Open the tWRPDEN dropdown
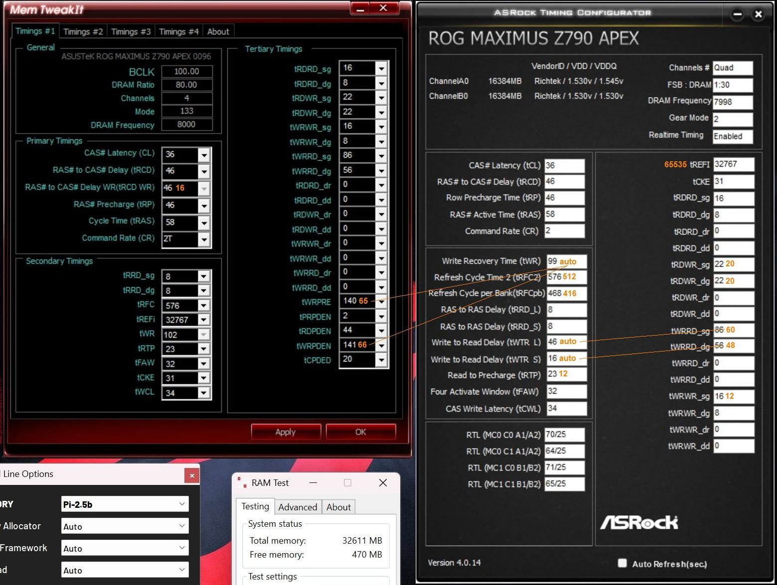The image size is (777, 585). [381, 345]
